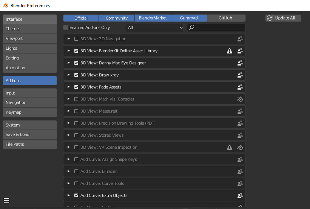The width and height of the screenshot is (310, 209).
Task: Select the Add-ons section
Action: pos(30,81)
